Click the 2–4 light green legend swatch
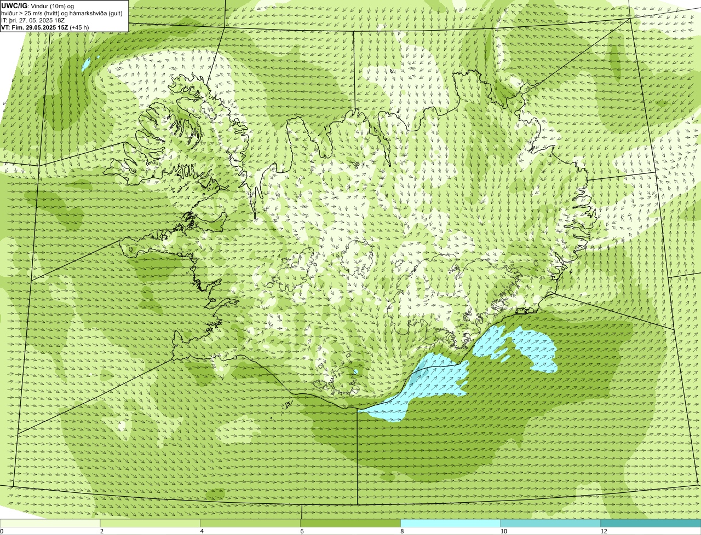 coord(151,524)
